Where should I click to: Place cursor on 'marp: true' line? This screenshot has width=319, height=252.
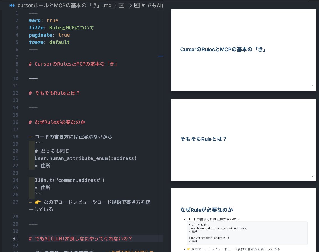44,20
